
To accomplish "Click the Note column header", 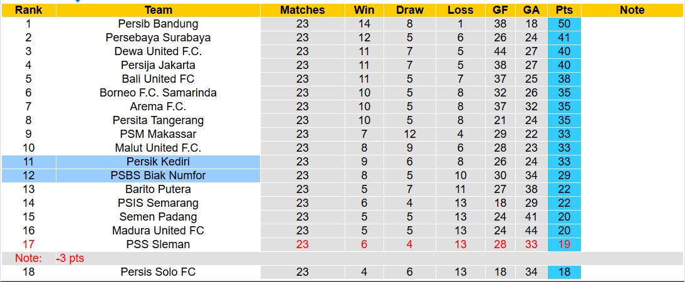I will [x=632, y=10].
